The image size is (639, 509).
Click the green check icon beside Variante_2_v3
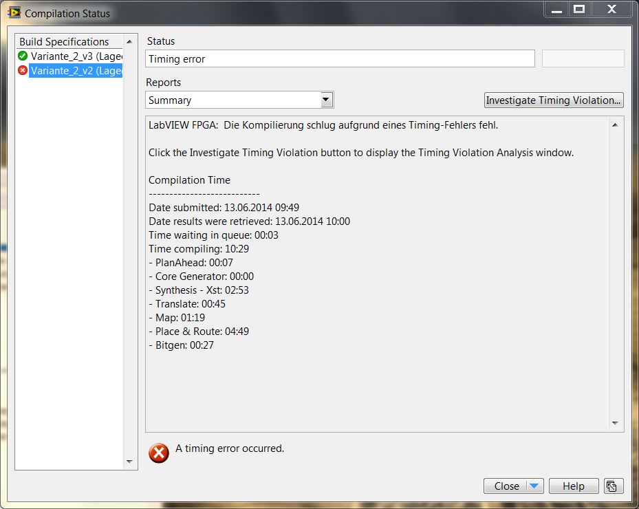pyautogui.click(x=23, y=56)
